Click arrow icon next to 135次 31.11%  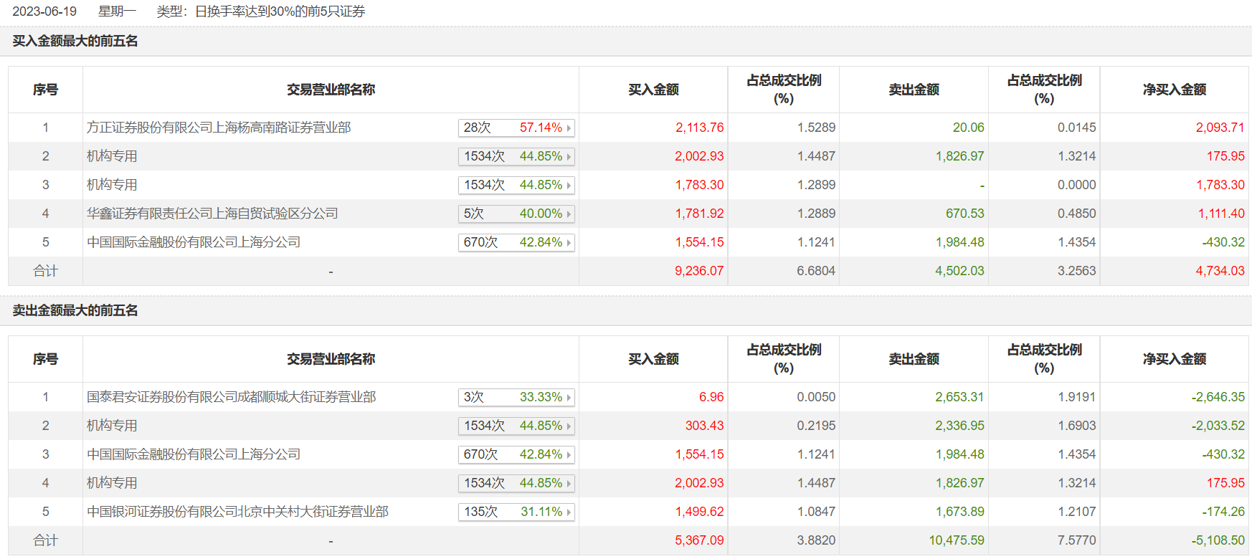(x=569, y=512)
